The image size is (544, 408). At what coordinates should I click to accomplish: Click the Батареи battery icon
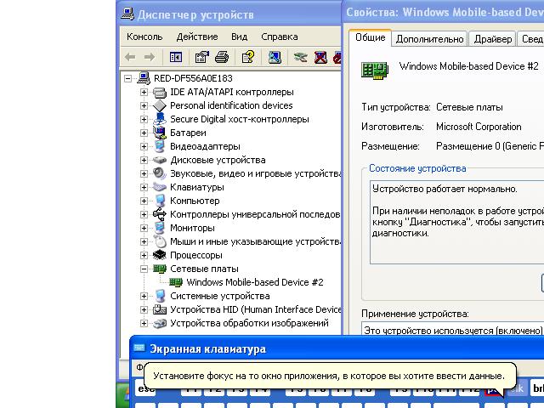(160, 133)
